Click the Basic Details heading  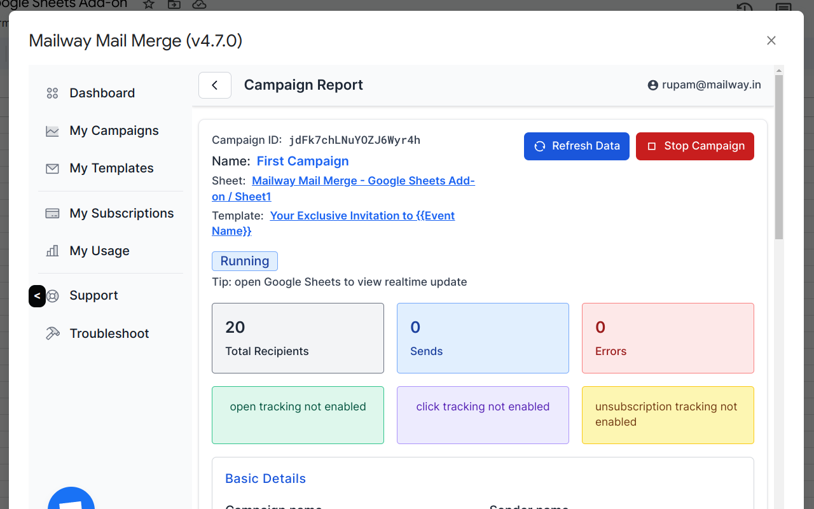(x=265, y=478)
